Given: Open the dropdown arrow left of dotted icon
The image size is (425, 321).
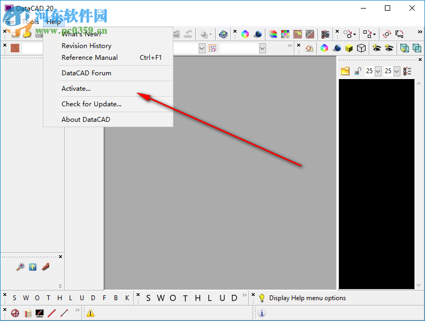Looking at the screenshot, I should click(x=202, y=49).
